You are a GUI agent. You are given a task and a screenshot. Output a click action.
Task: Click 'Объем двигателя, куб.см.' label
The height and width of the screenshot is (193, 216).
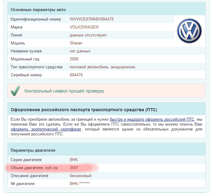(x=35, y=168)
